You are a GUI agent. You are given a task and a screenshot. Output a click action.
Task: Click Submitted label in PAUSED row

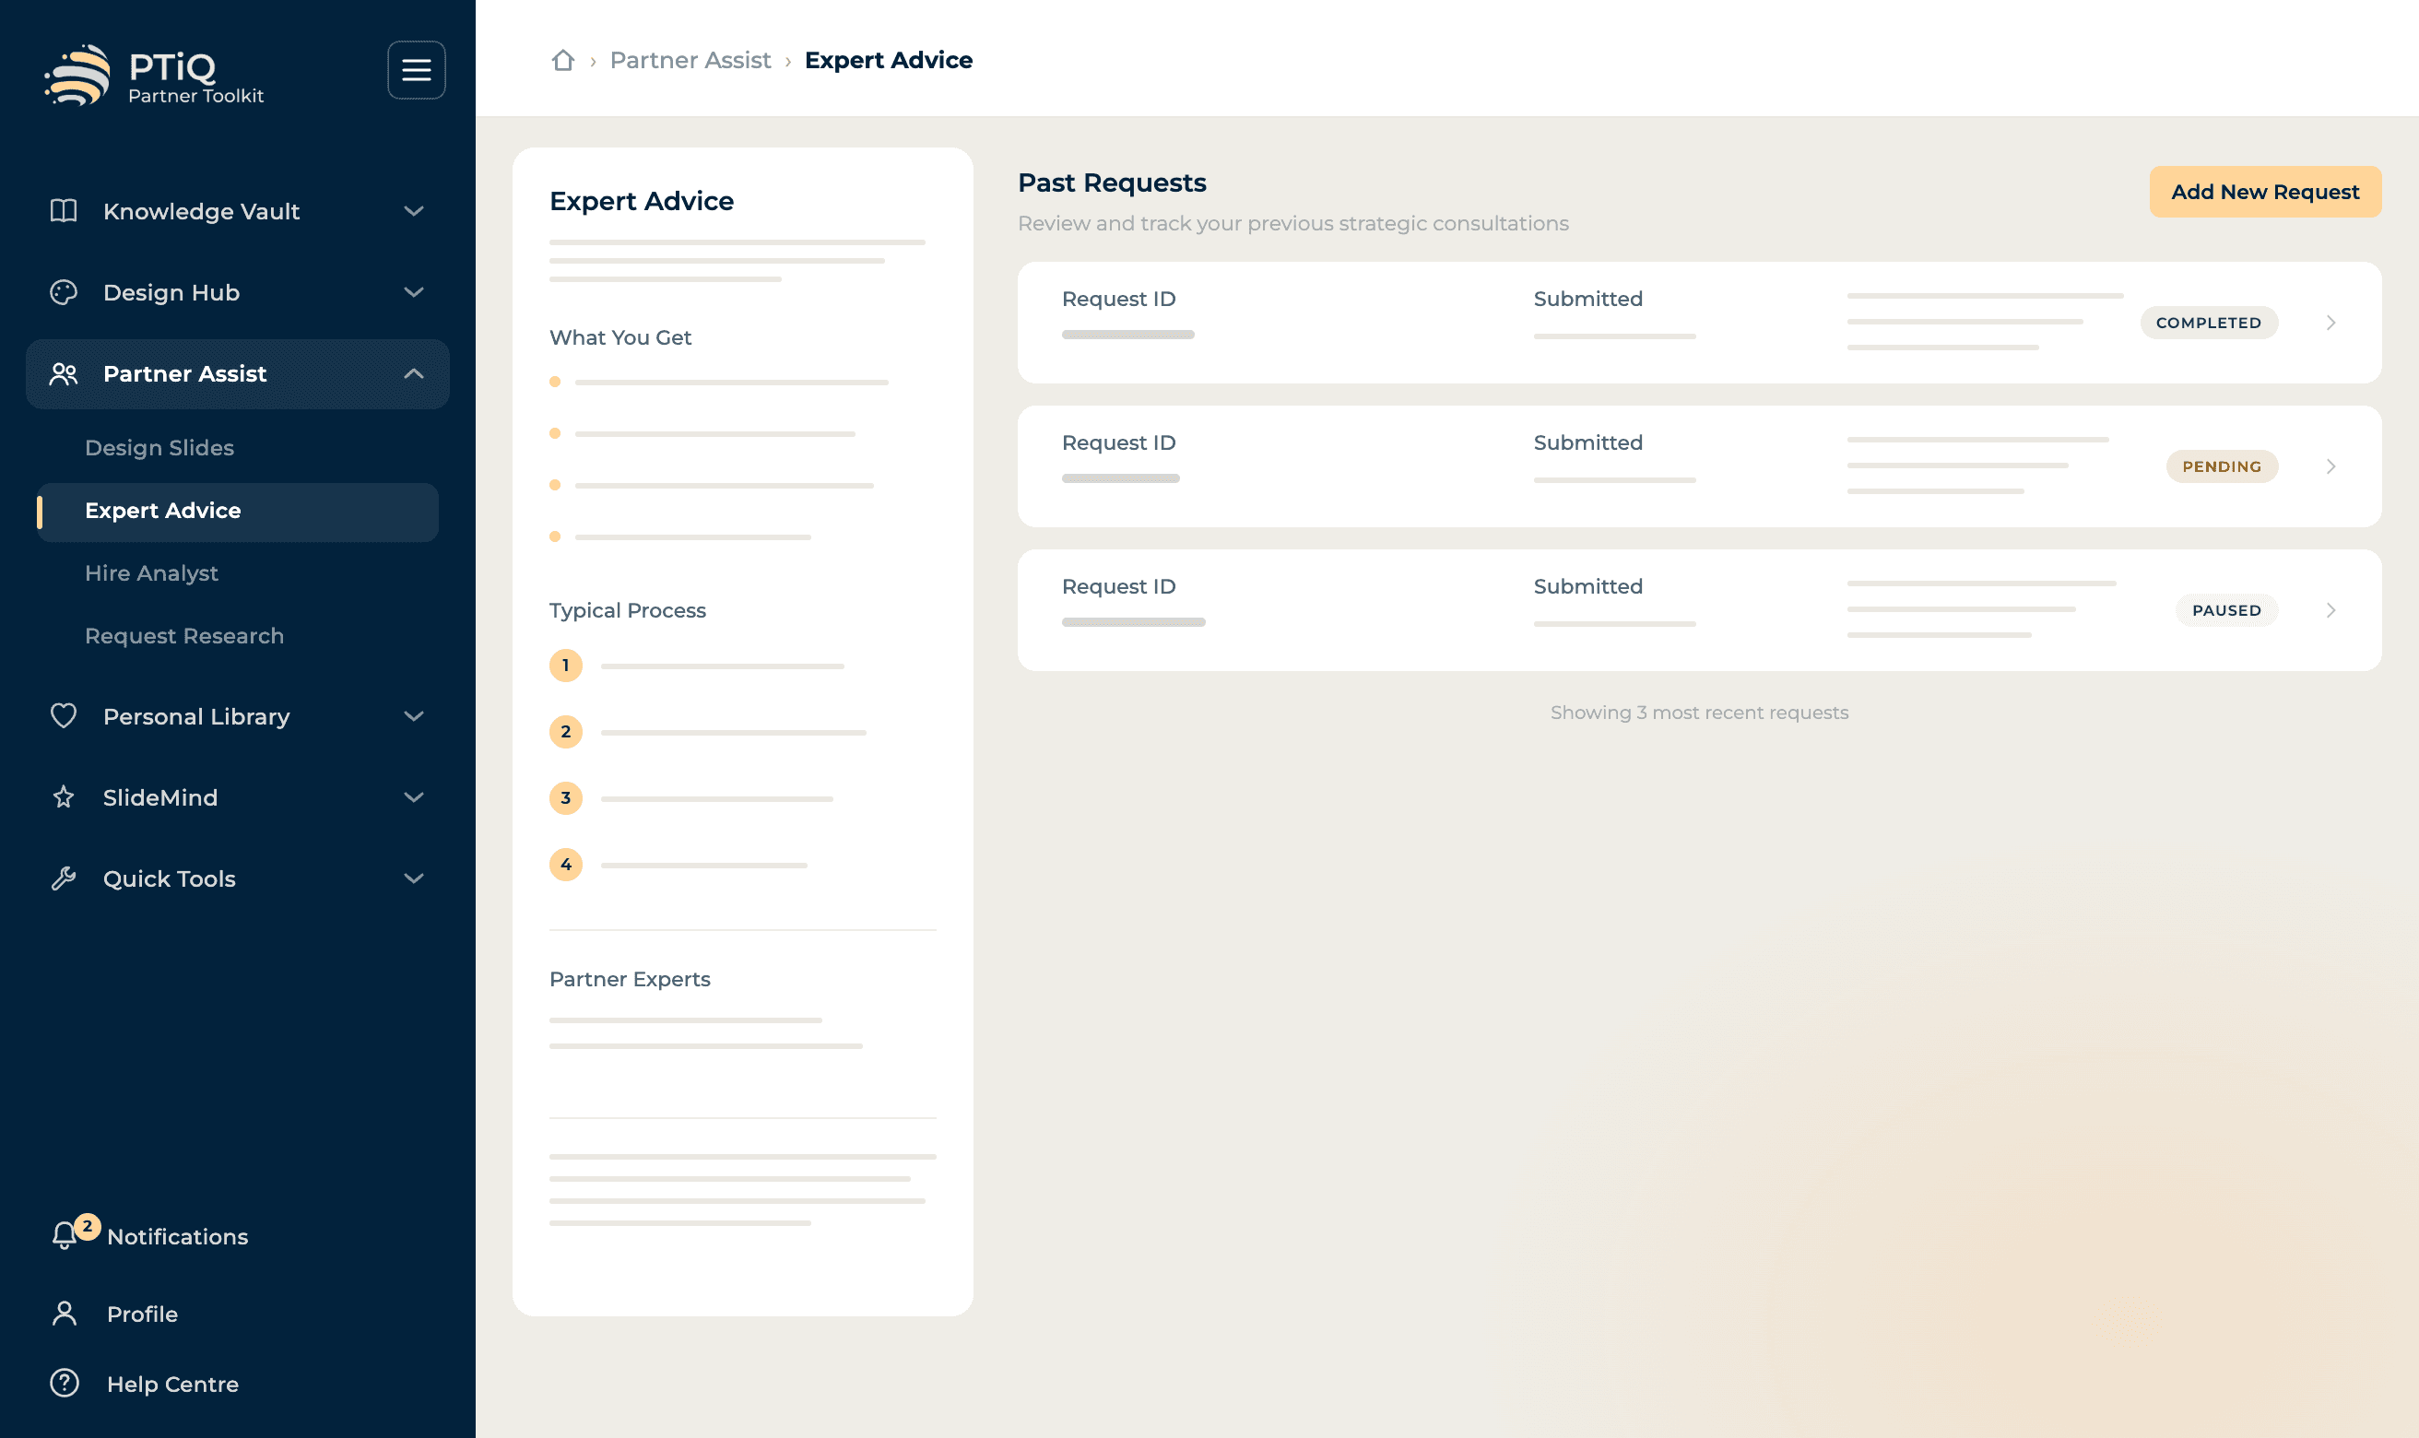point(1587,586)
